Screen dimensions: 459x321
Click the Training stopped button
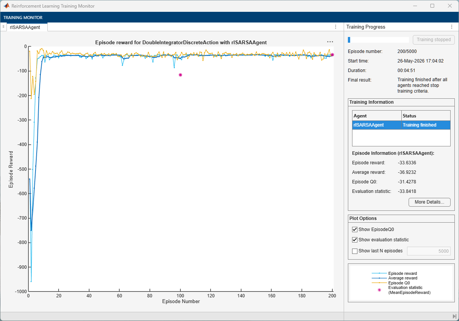(433, 40)
